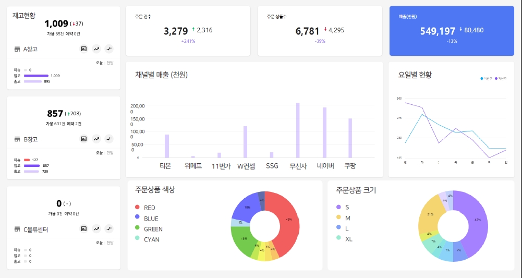Click the 티몬 bar in 채널별 매출 chart
This screenshot has height=278, width=522.
pyautogui.click(x=167, y=146)
